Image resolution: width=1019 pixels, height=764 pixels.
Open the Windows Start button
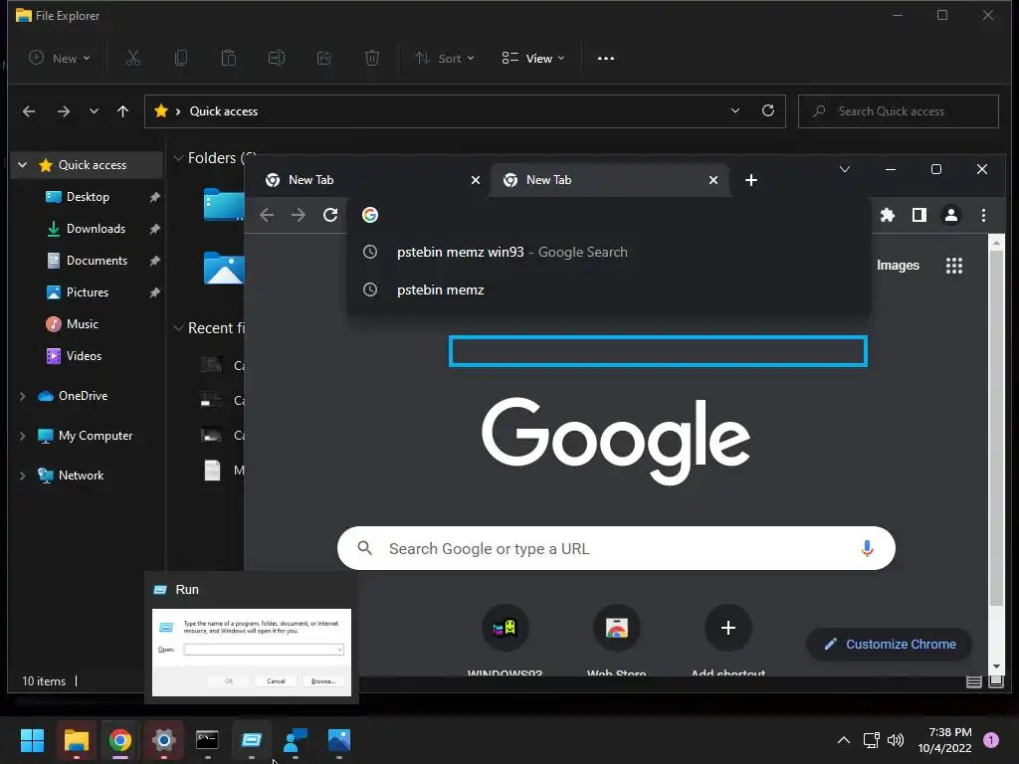[32, 740]
